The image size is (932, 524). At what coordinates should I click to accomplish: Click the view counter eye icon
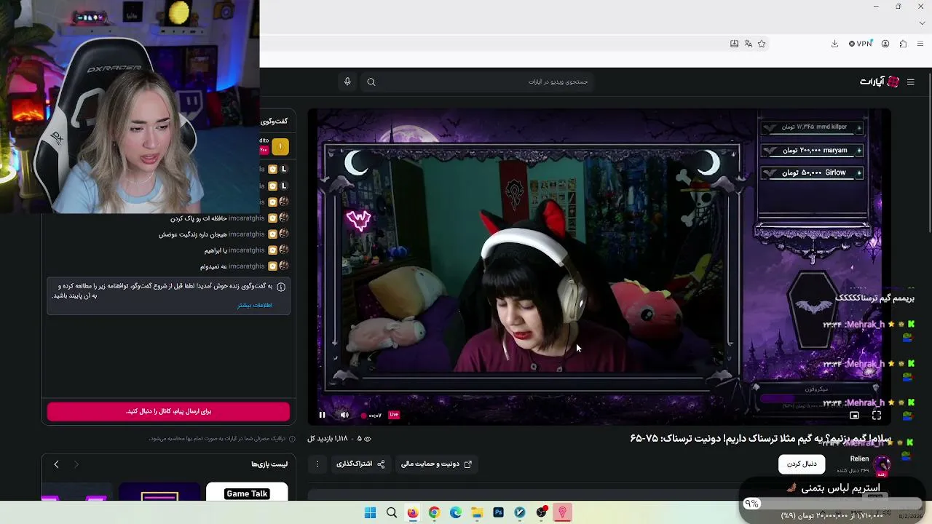click(x=368, y=439)
